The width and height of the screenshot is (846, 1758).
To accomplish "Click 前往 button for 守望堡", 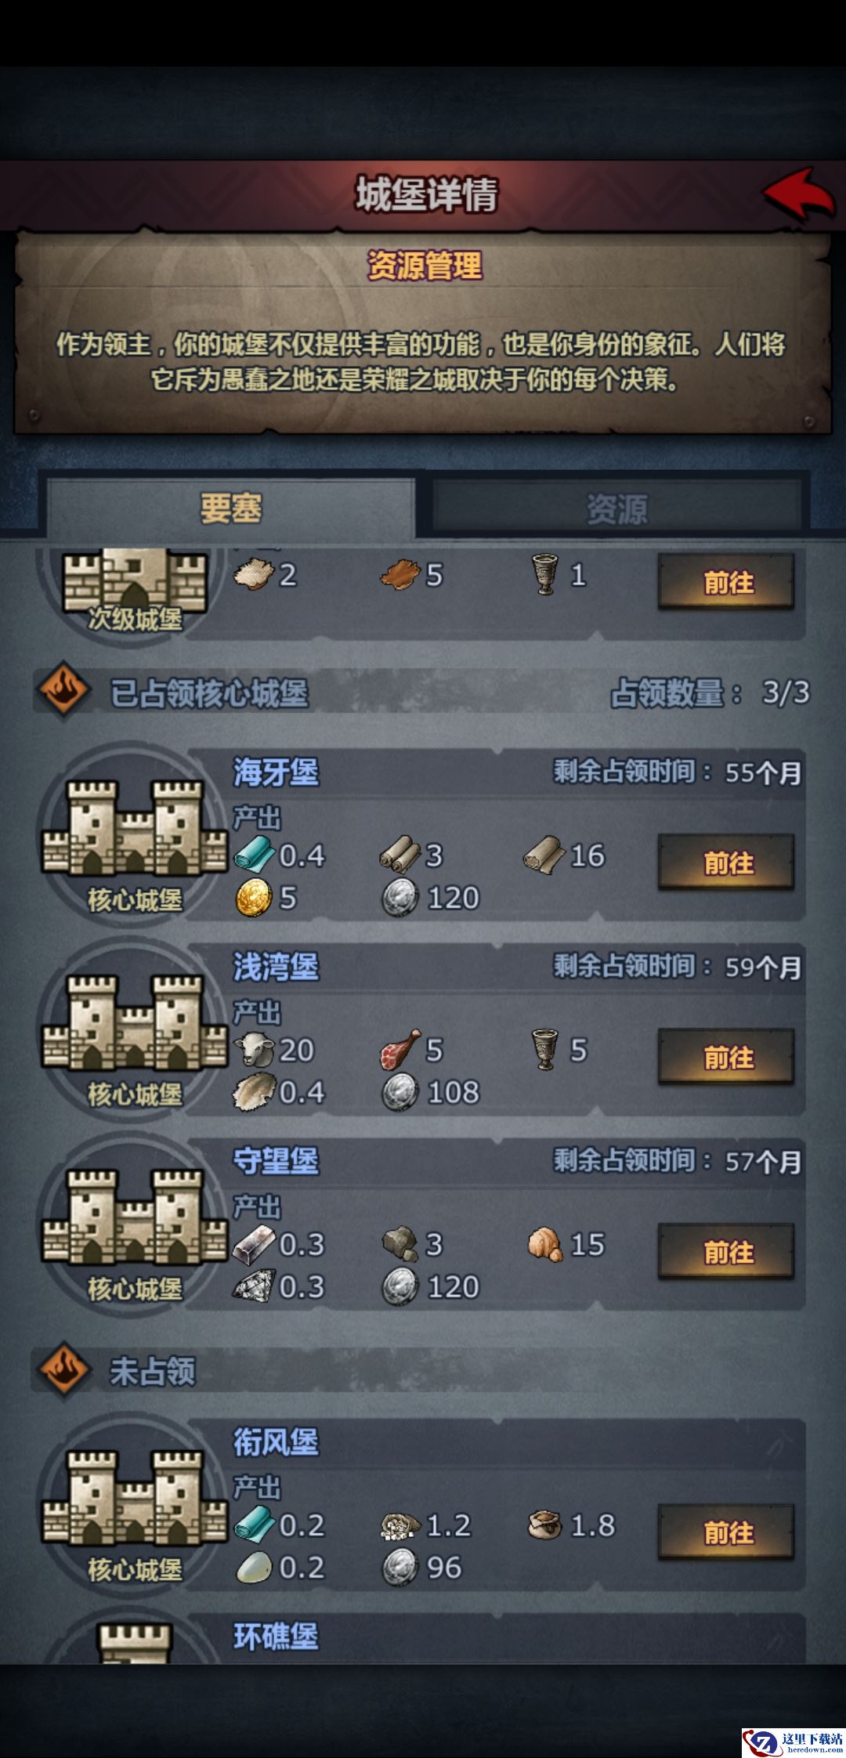I will coord(726,1251).
